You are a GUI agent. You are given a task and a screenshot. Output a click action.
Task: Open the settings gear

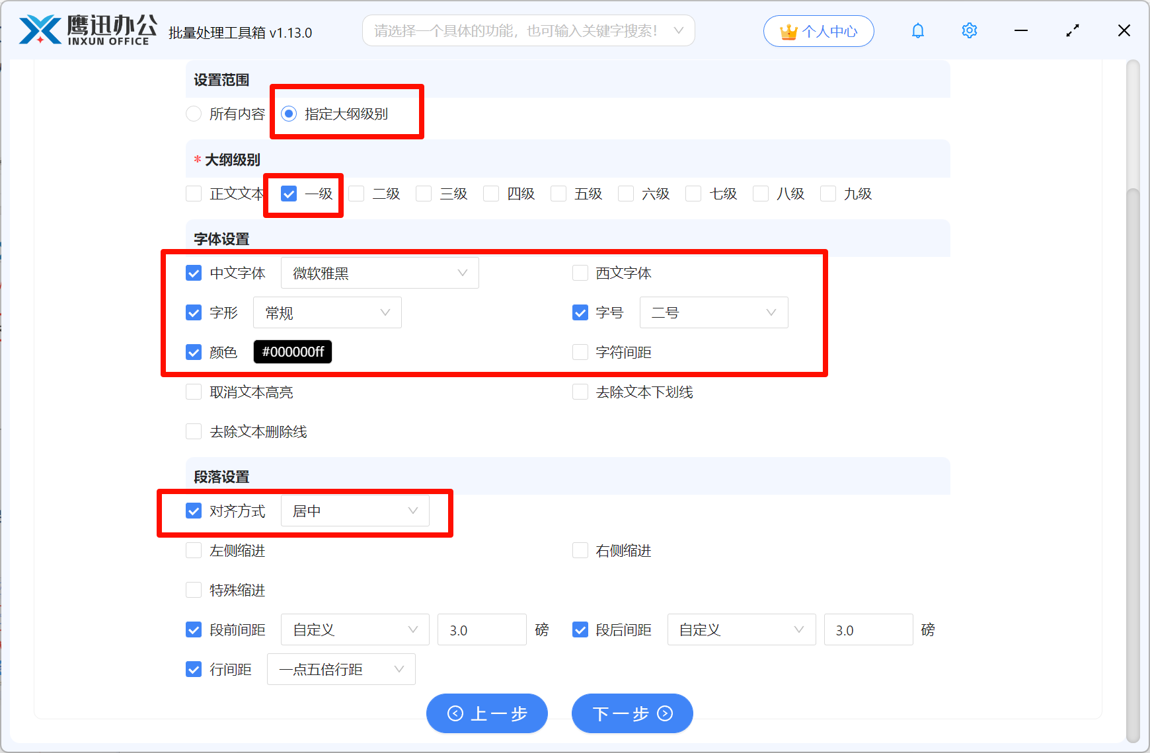coord(969,30)
